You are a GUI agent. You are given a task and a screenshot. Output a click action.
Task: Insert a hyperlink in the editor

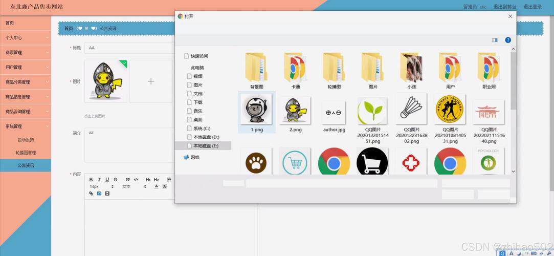91,194
